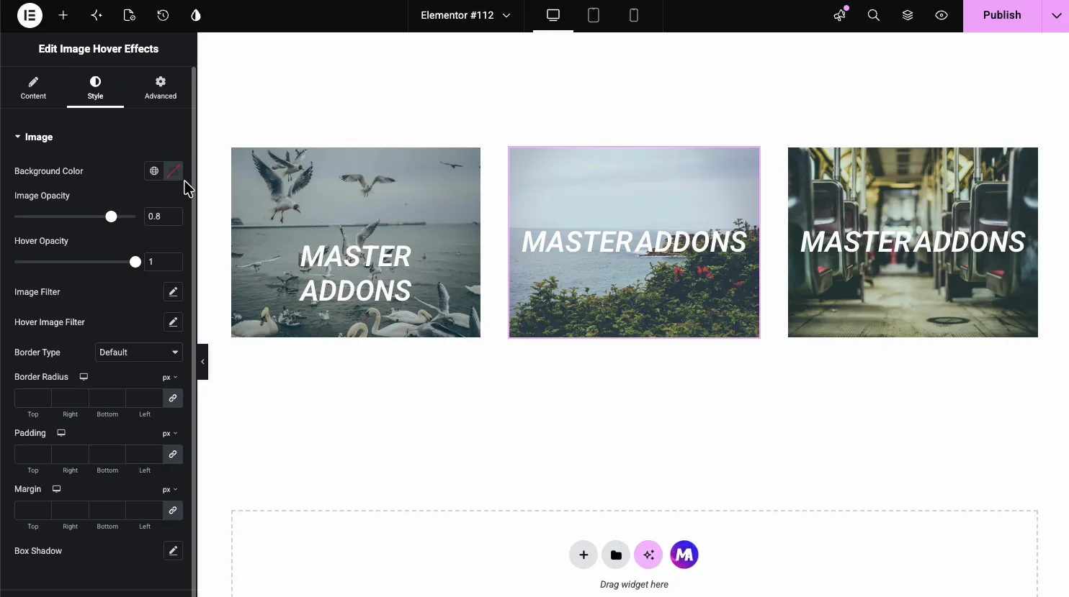The height and width of the screenshot is (597, 1069).
Task: Open Padding px unit selector
Action: (x=170, y=433)
